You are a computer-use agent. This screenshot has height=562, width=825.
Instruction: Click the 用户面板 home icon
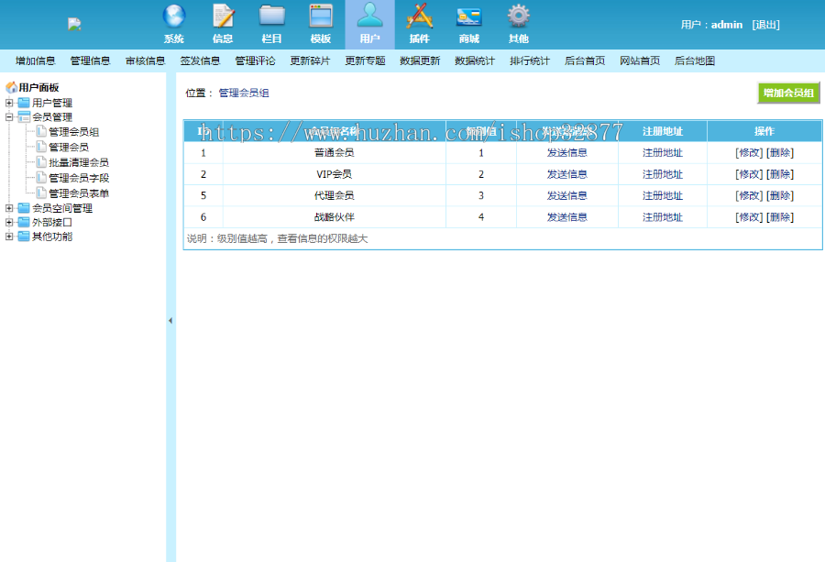(x=12, y=87)
